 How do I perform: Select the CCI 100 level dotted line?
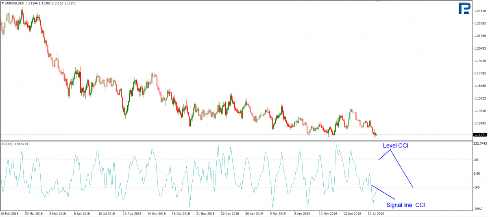click(x=236, y=160)
